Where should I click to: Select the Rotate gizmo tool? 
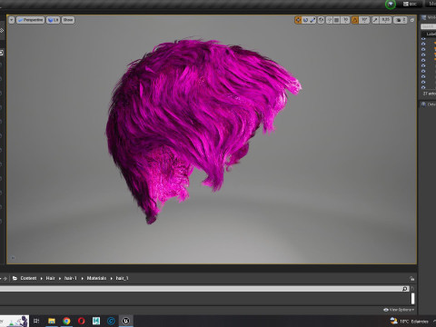pos(305,20)
